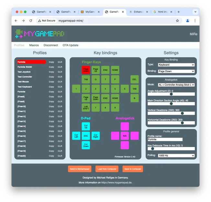The width and height of the screenshot is (211, 202).
Task: Click the Save to Computer button
Action: tap(133, 169)
